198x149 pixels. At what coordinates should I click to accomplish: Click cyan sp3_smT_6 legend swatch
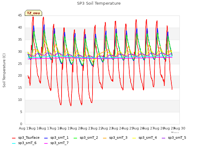(14, 143)
